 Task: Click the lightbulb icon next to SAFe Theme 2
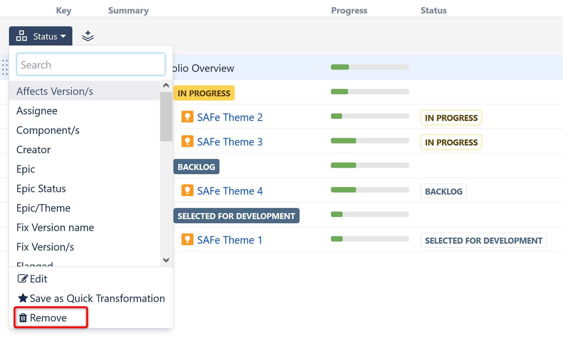[187, 117]
